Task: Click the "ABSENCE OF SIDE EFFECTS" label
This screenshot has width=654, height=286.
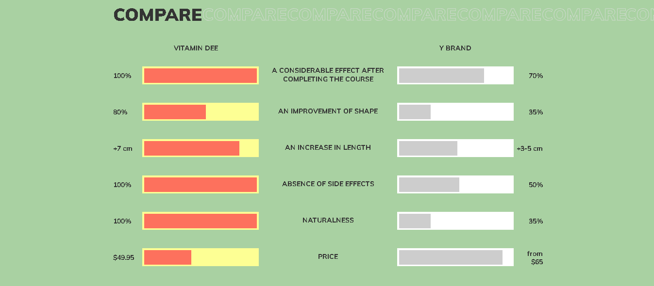Action: coord(328,184)
